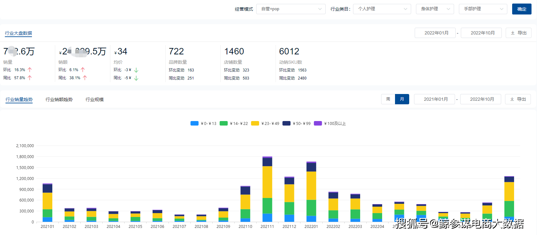
Task: Switch to the 行业规模 tab
Action: point(95,99)
